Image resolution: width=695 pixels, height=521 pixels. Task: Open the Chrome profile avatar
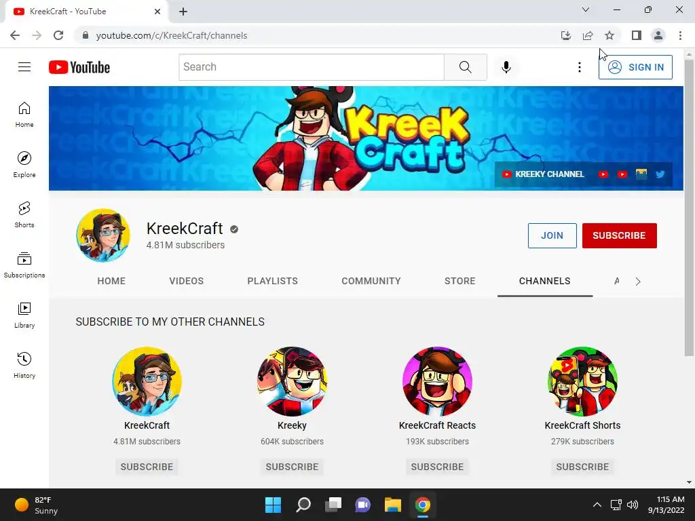(x=658, y=35)
